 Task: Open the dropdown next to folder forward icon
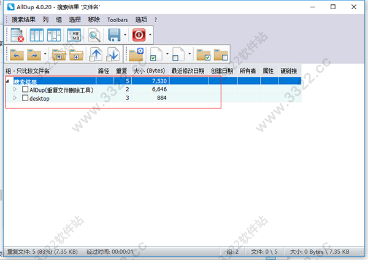click(x=45, y=54)
